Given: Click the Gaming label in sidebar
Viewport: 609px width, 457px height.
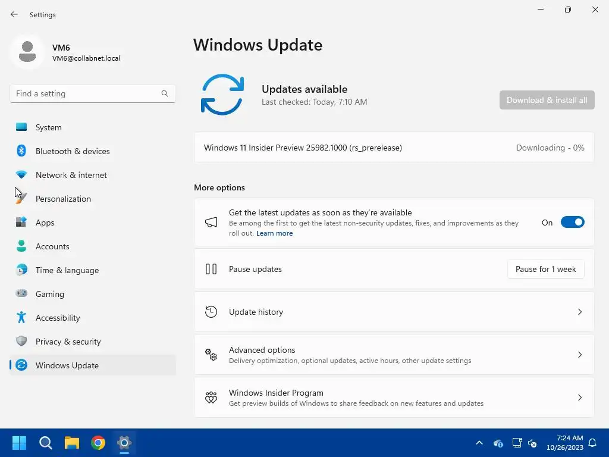Looking at the screenshot, I should 50,294.
